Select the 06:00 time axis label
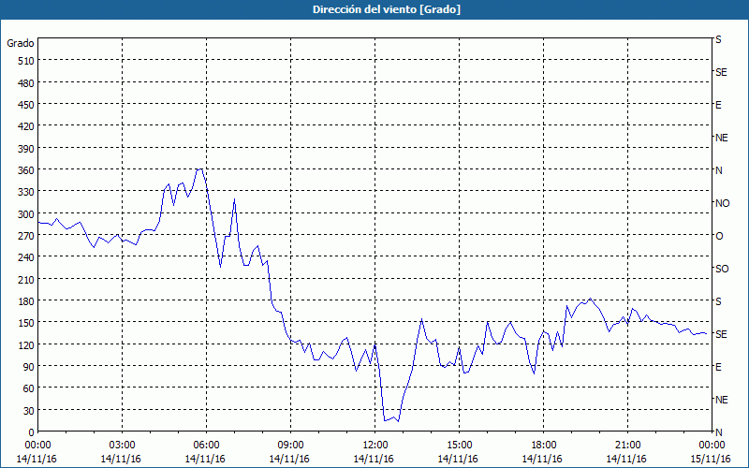This screenshot has width=749, height=468. coord(206,446)
